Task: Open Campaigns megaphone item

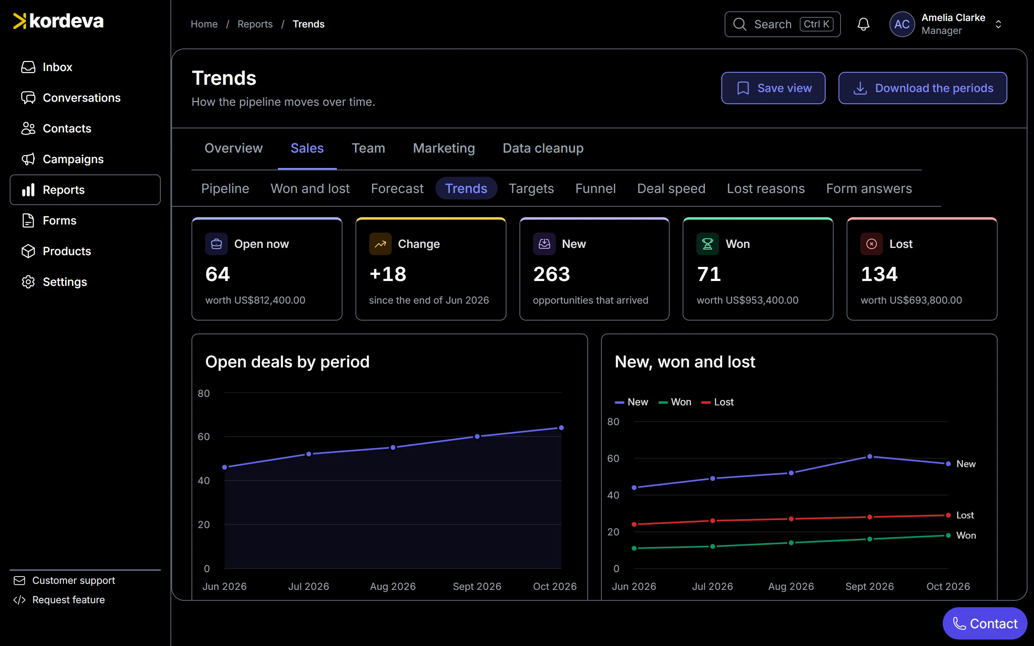Action: tap(85, 159)
